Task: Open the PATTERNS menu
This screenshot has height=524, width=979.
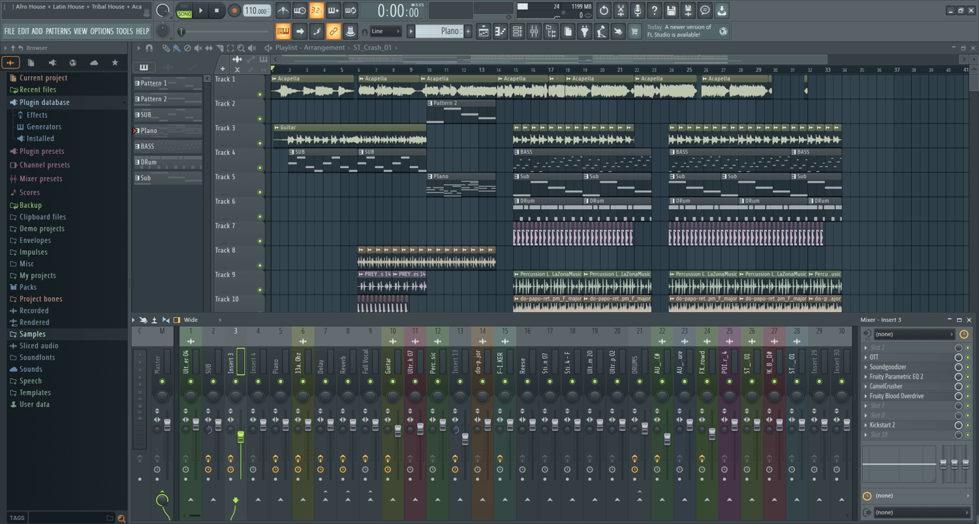Action: tap(58, 31)
